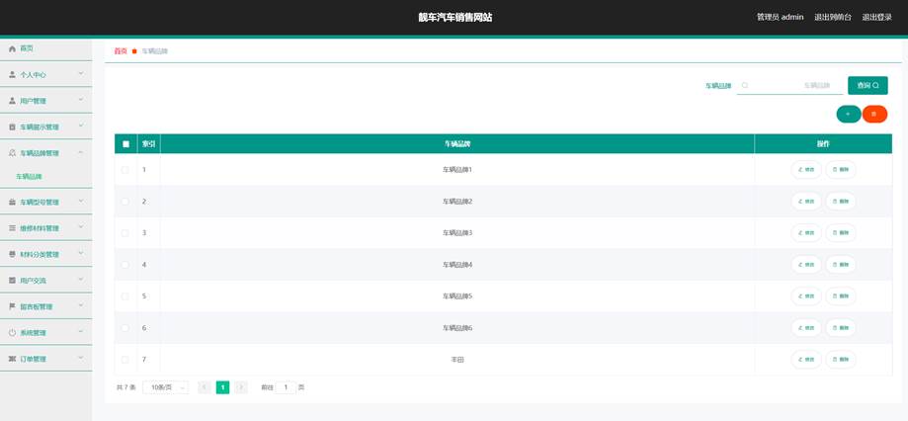Click the icon beside 车辆展示管理
This screenshot has height=421, width=908.
(x=12, y=126)
